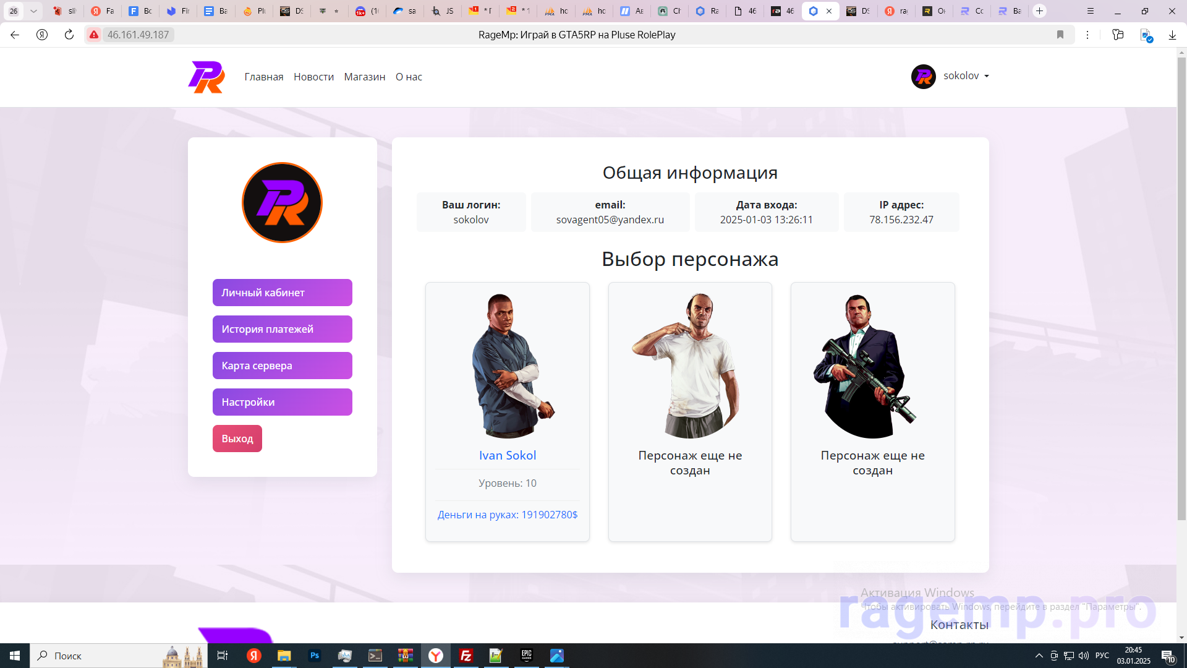Open the Photos app on the taskbar
The height and width of the screenshot is (668, 1187).
(x=557, y=656)
